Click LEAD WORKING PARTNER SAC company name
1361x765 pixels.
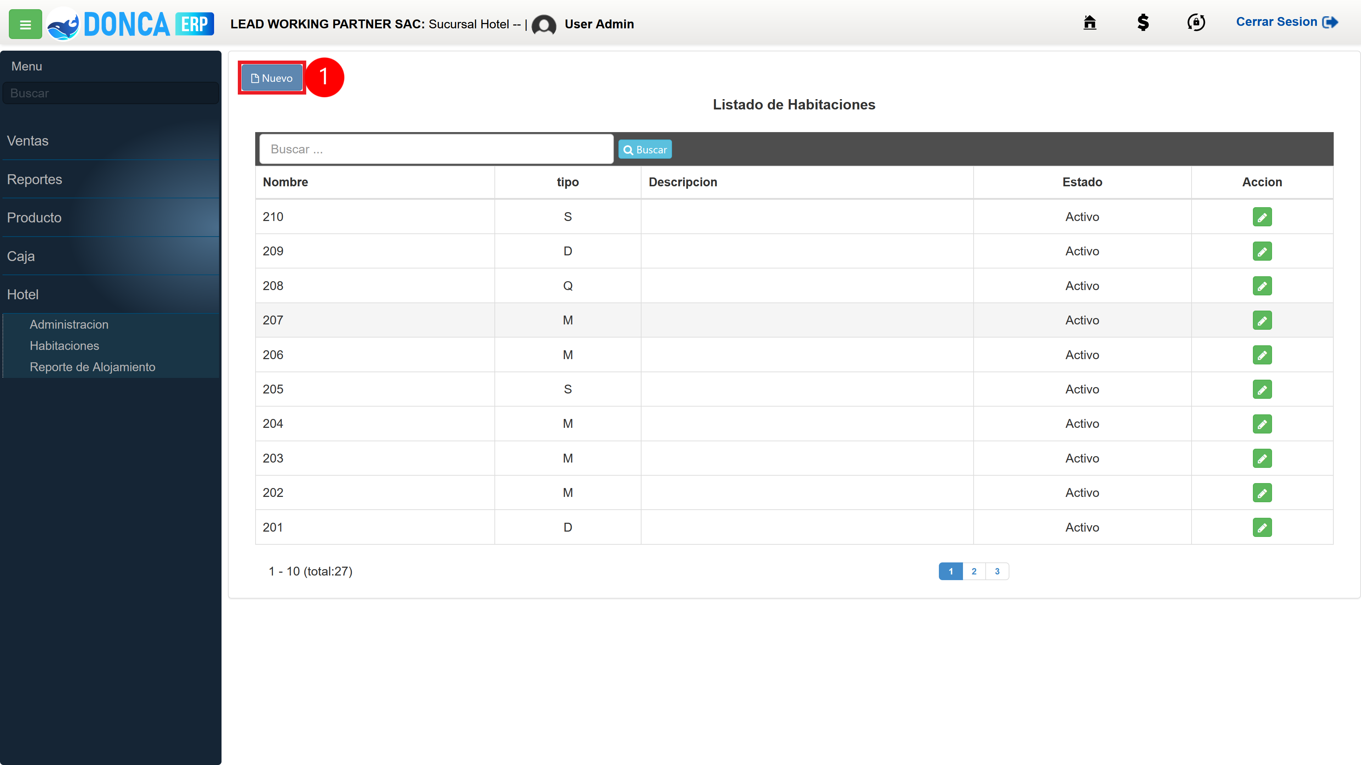[x=327, y=24]
